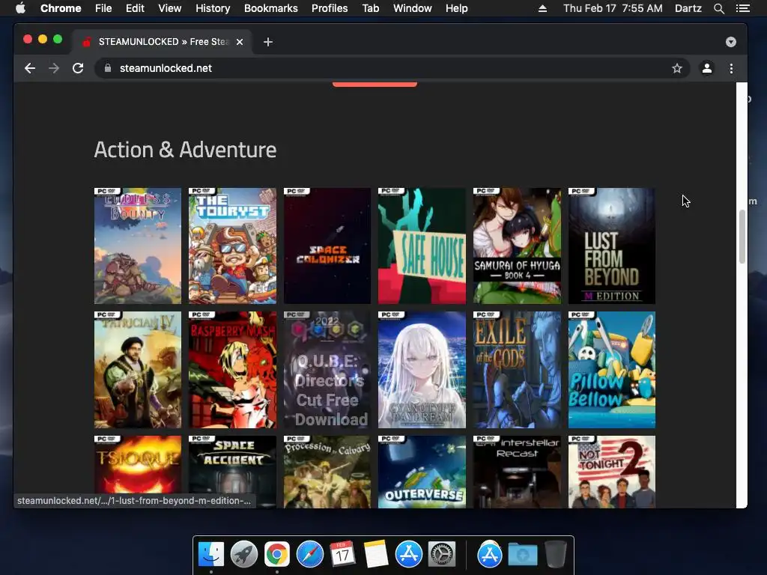
Task: Open Notes from the Dock
Action: [376, 555]
